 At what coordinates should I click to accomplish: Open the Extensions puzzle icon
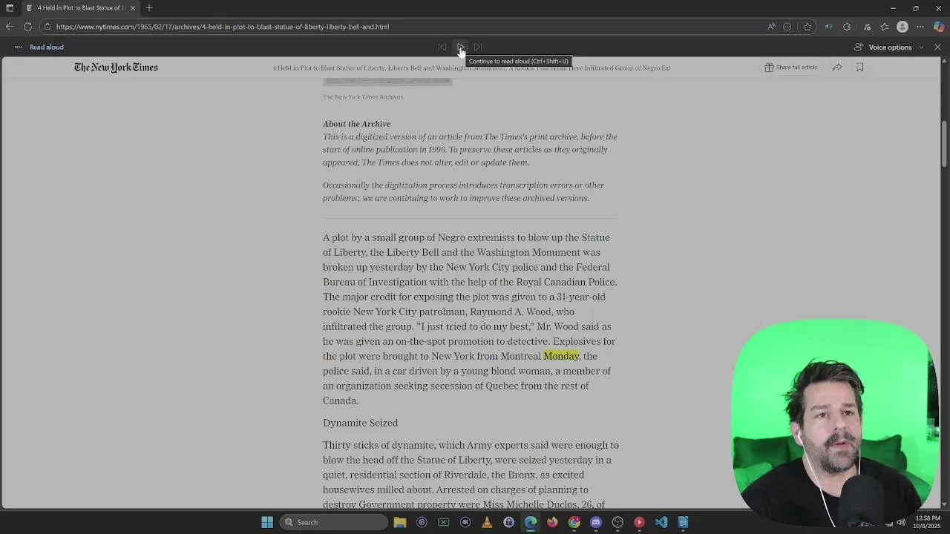point(847,27)
